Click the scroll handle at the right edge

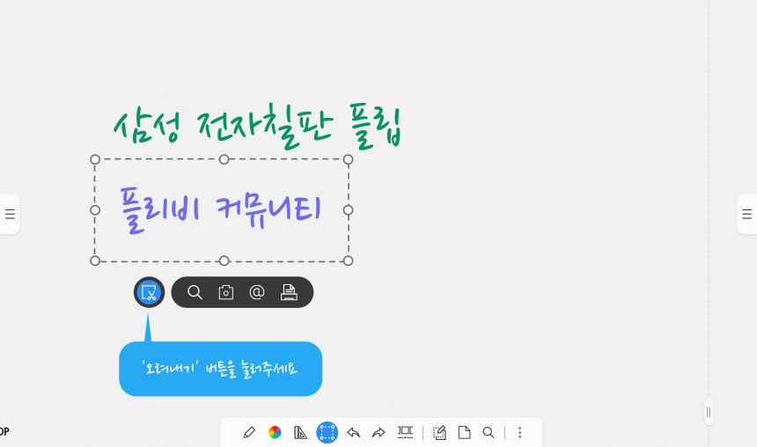(709, 413)
